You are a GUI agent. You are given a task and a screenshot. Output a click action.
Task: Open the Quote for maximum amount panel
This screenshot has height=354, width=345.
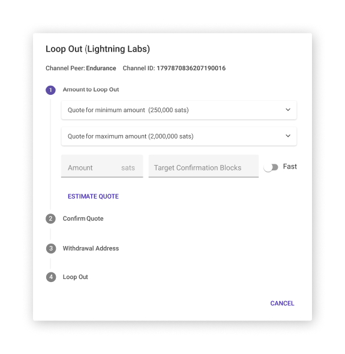pos(179,136)
